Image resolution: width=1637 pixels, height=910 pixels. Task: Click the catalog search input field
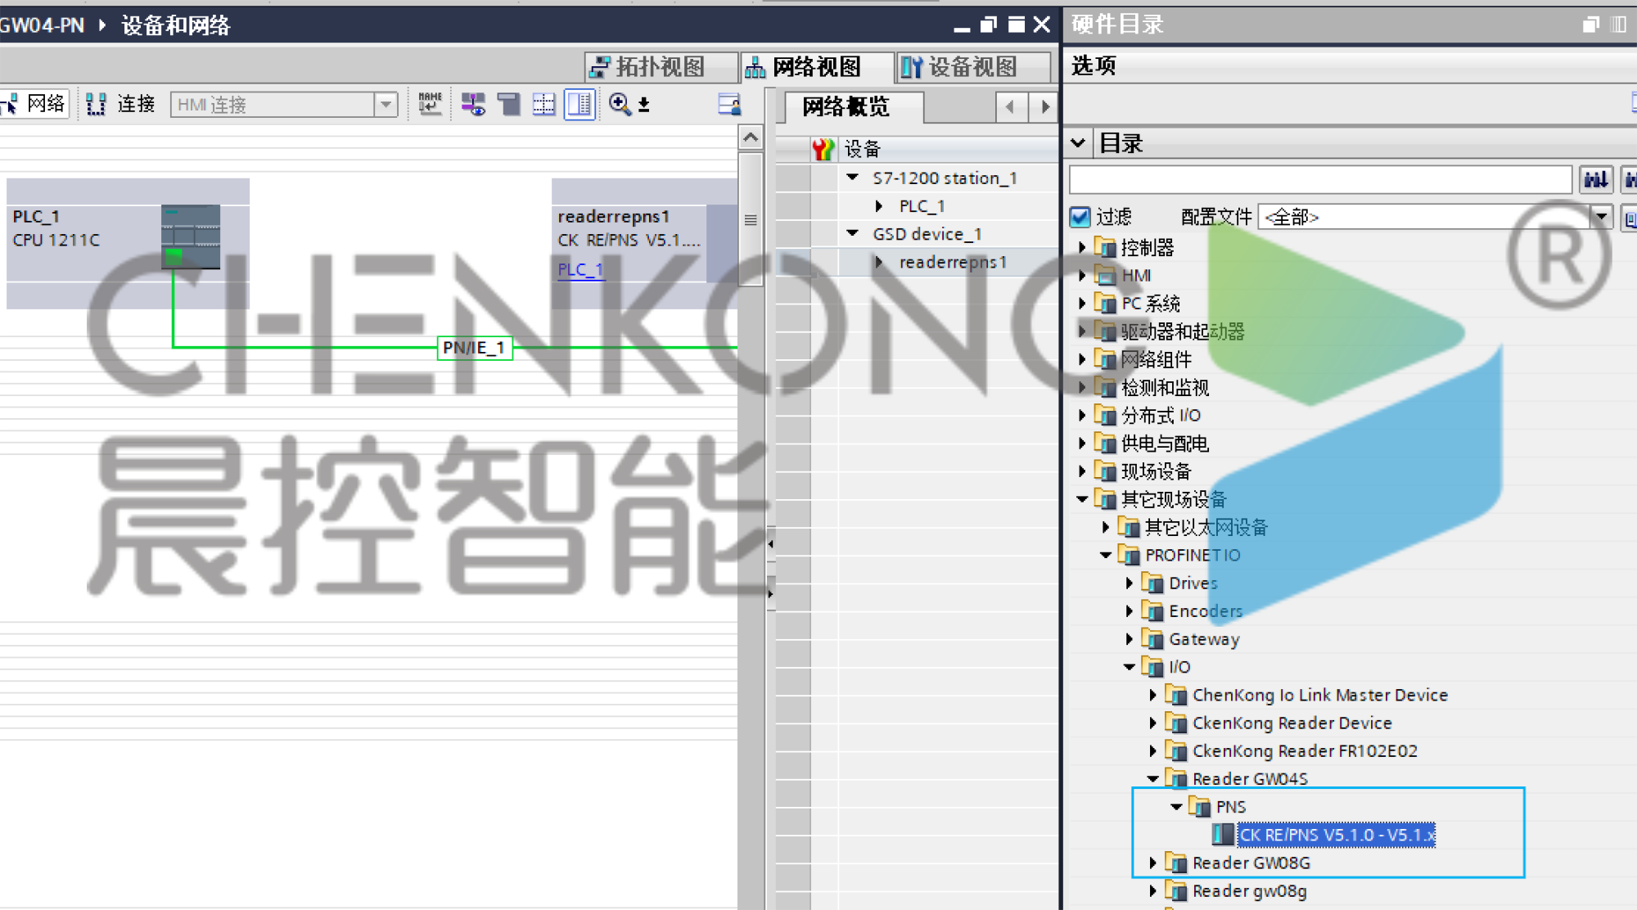(x=1319, y=179)
